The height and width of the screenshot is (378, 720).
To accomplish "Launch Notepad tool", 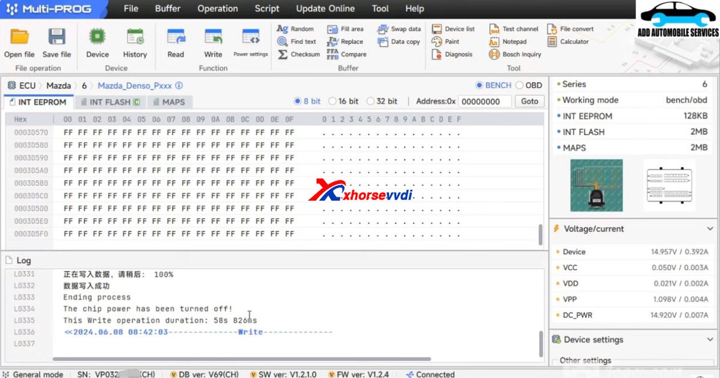I will tap(508, 41).
